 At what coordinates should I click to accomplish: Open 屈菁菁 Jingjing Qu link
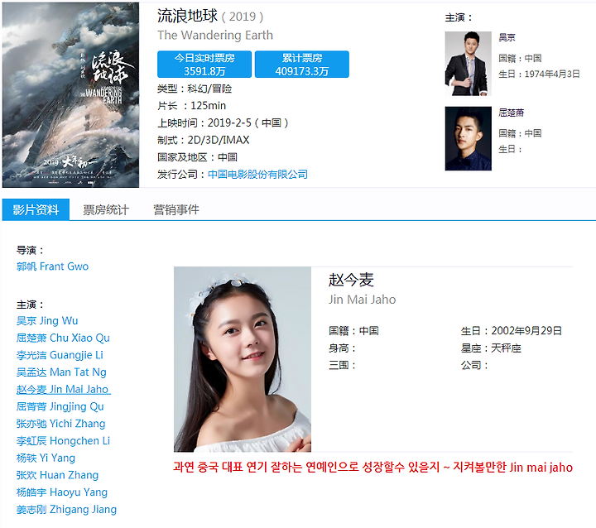(60, 406)
